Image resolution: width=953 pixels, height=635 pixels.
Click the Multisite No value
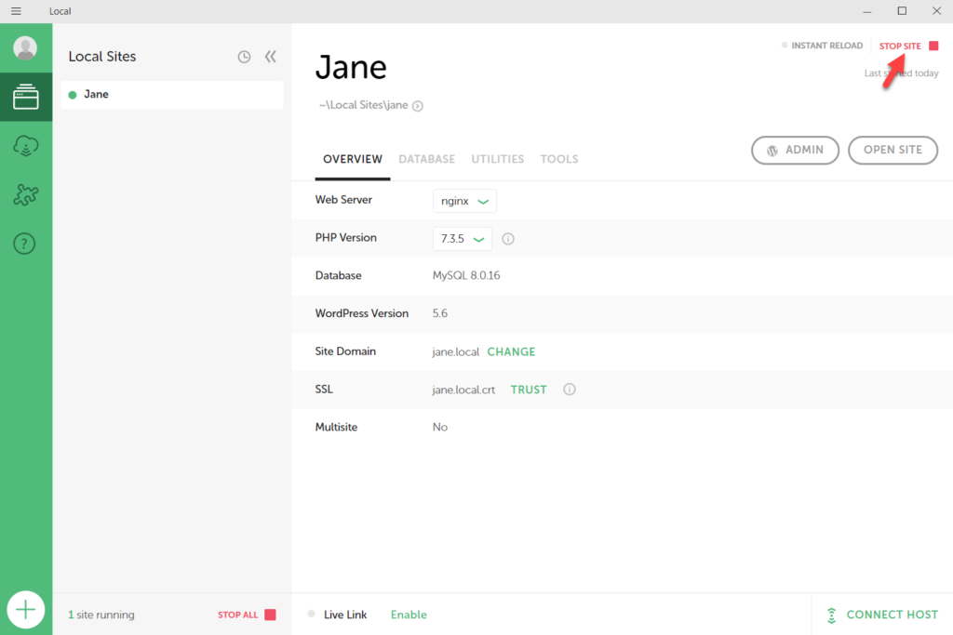440,428
